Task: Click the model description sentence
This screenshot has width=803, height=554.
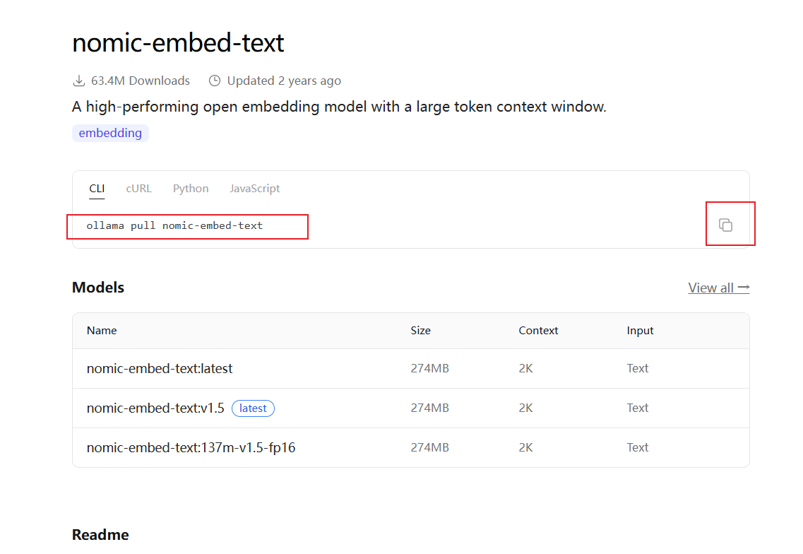Action: (339, 107)
